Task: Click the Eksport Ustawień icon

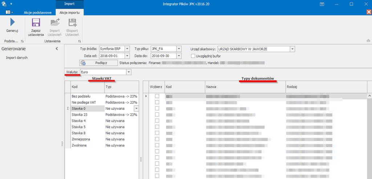Action: point(72,22)
